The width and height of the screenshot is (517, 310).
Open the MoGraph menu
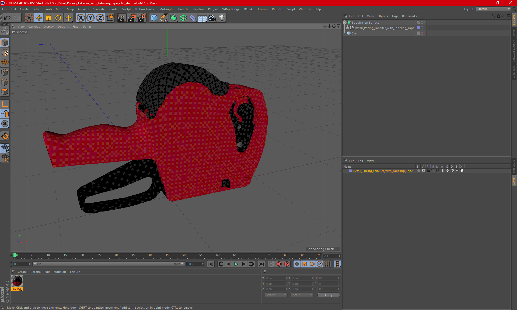[166, 9]
